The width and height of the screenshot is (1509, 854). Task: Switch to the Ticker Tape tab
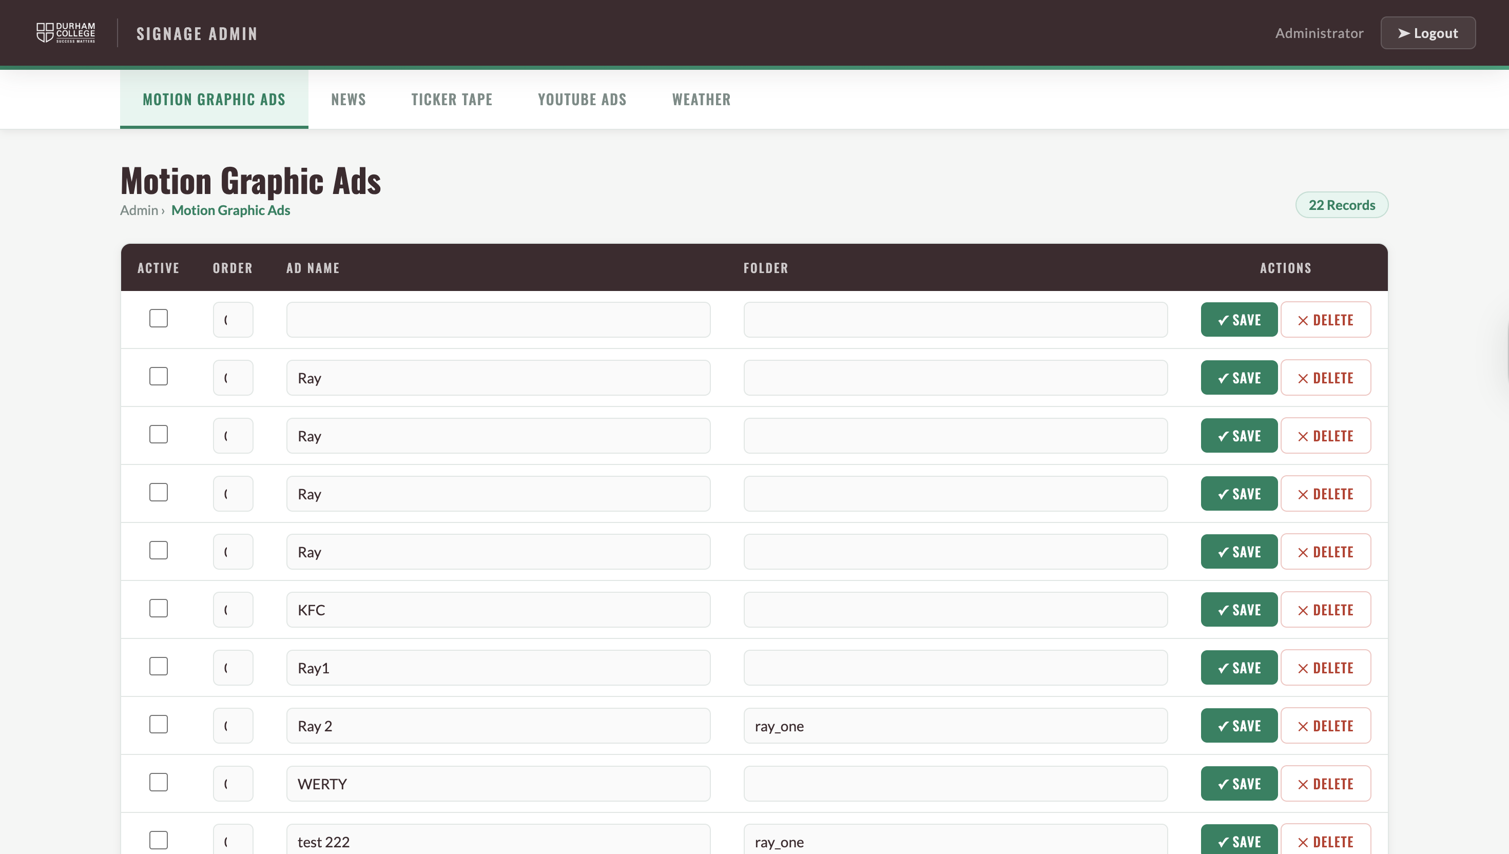pos(452,99)
